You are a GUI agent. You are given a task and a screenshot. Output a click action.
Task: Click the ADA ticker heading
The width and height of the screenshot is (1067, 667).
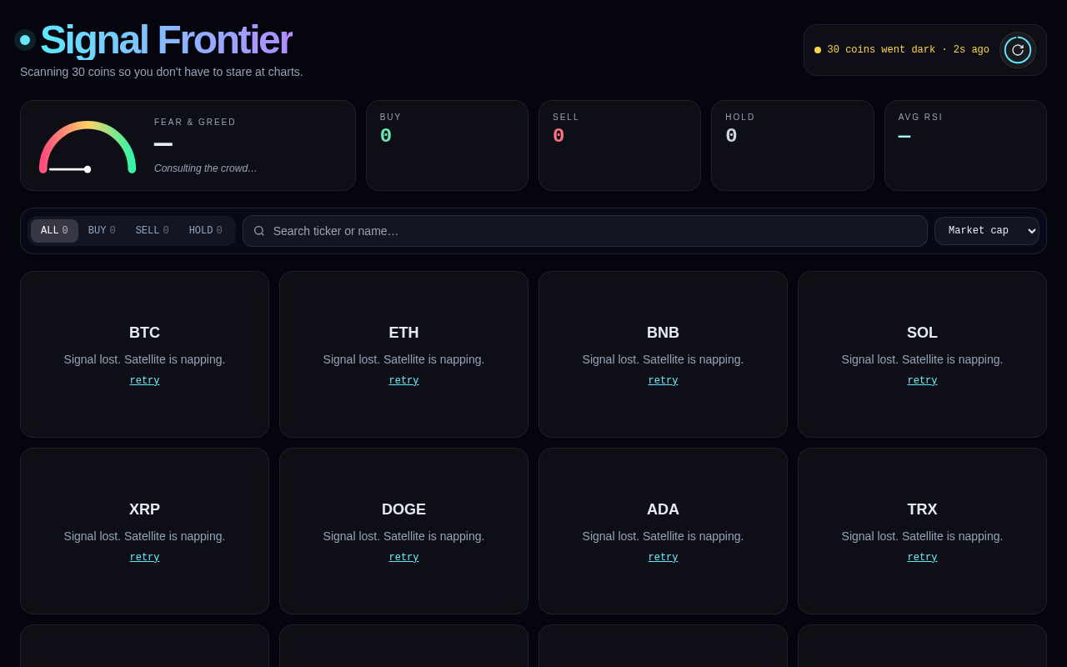(x=663, y=509)
